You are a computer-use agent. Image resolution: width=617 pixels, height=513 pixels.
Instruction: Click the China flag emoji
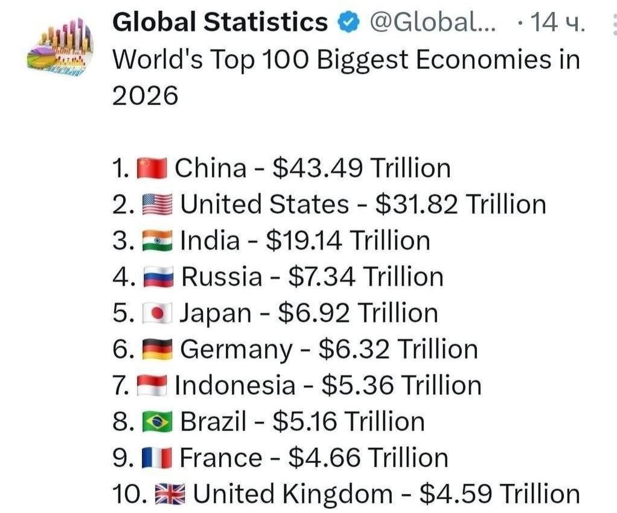tap(152, 168)
